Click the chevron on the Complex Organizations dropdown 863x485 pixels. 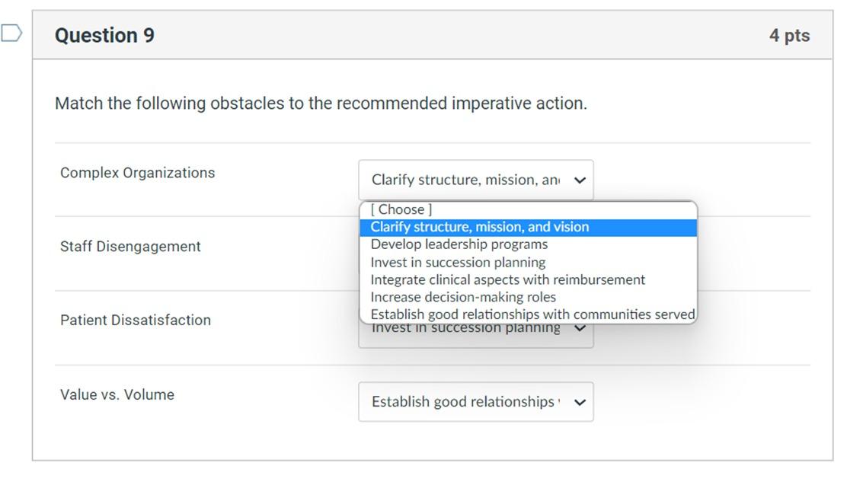pyautogui.click(x=580, y=180)
